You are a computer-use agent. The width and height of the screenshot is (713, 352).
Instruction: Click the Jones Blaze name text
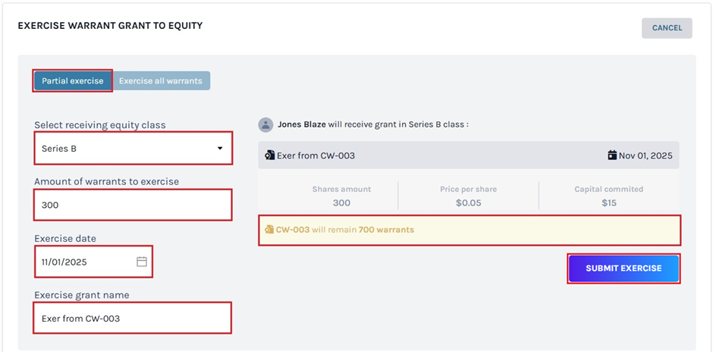coord(300,124)
